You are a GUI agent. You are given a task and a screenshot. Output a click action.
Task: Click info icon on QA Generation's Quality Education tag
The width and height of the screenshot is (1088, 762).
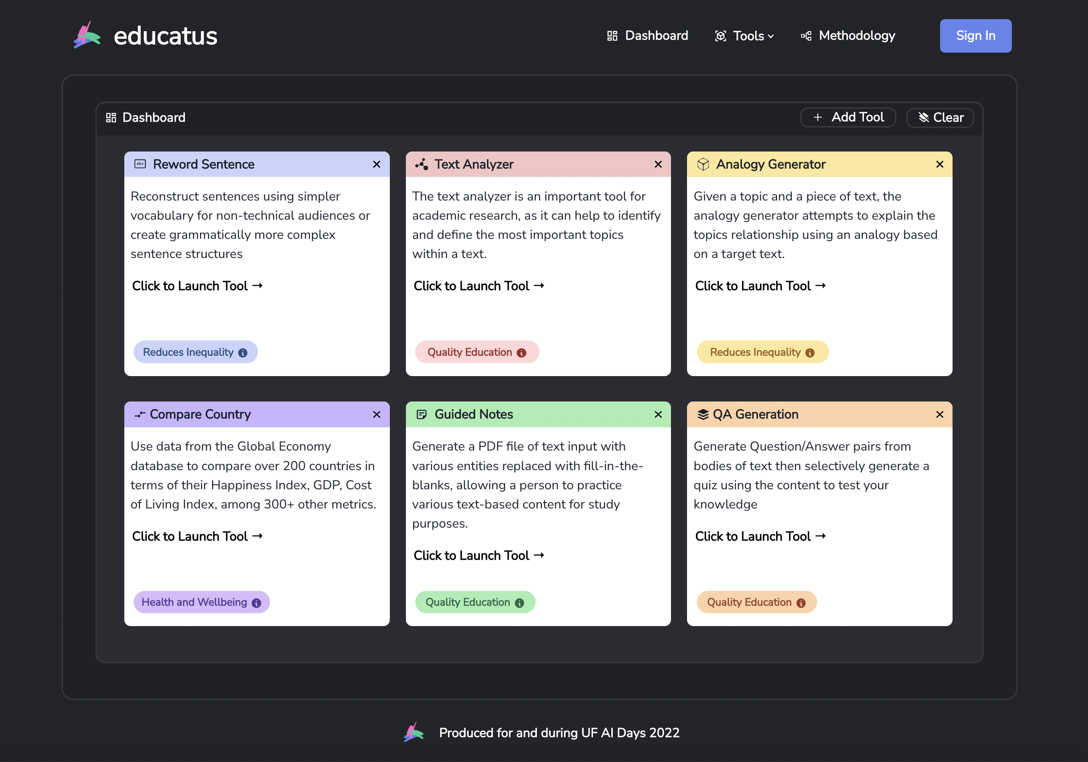tap(801, 603)
